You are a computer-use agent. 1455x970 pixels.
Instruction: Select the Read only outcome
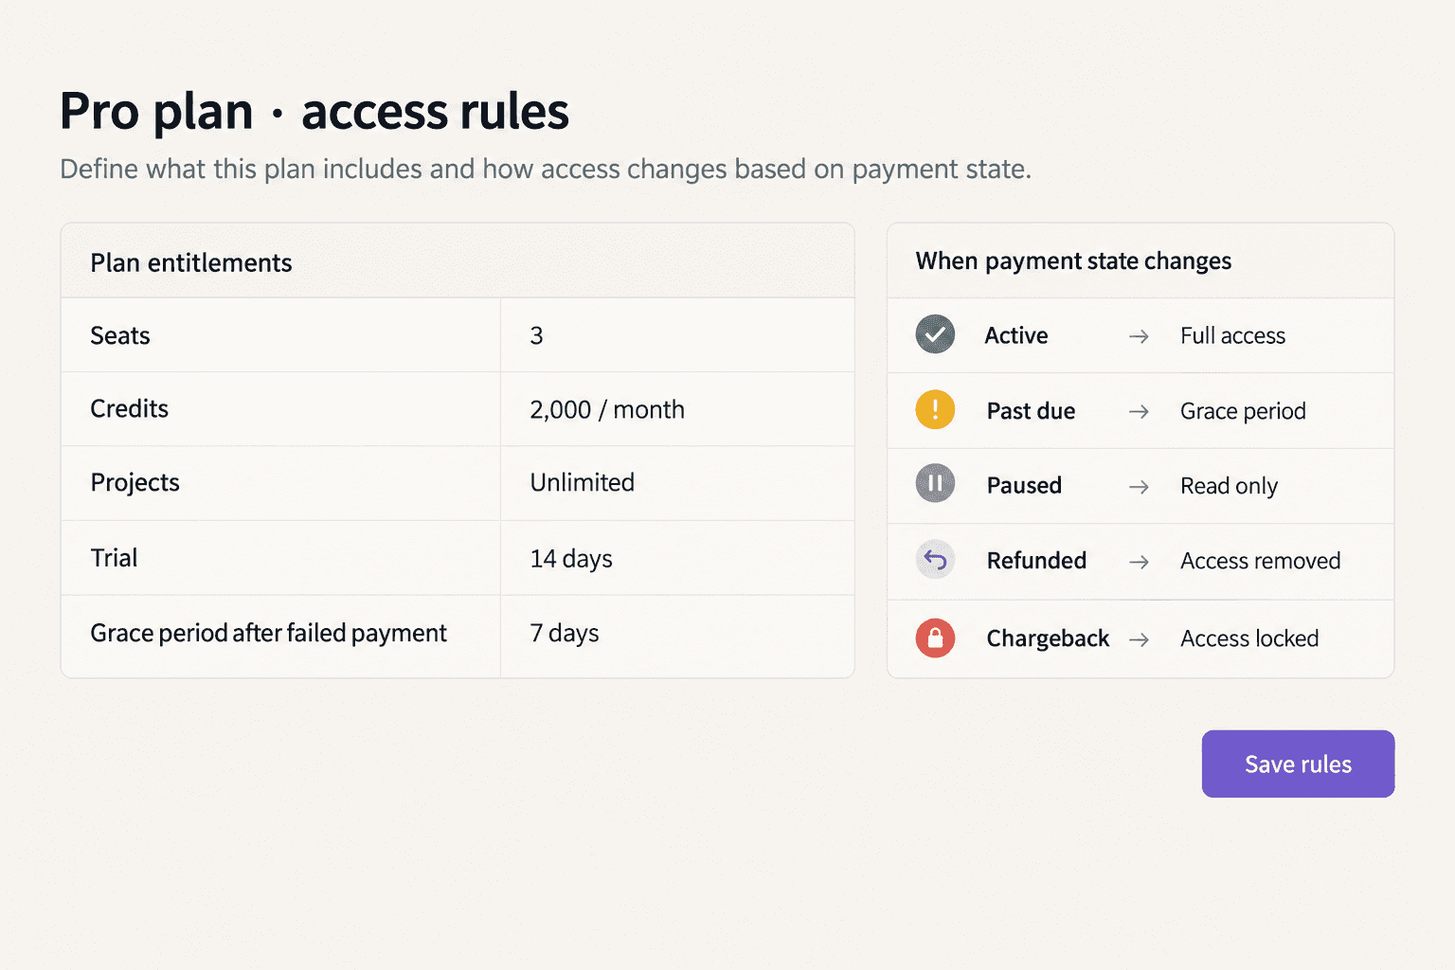click(1229, 486)
